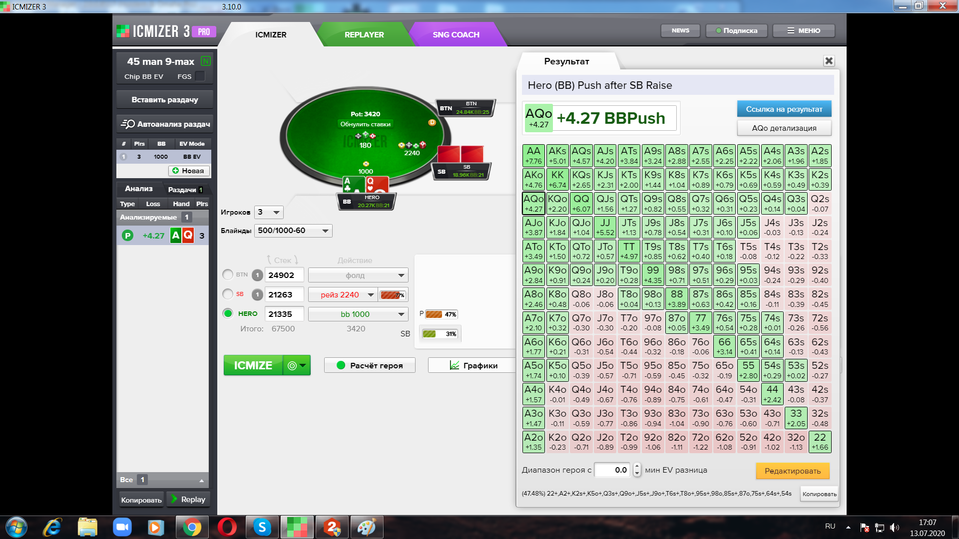Click the ICMIZE target options icon
Viewport: 959px width, 539px height.
(x=296, y=365)
